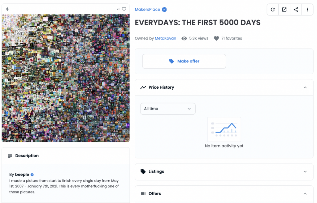Open item in external link icon
Image resolution: width=317 pixels, height=203 pixels.
tap(284, 10)
